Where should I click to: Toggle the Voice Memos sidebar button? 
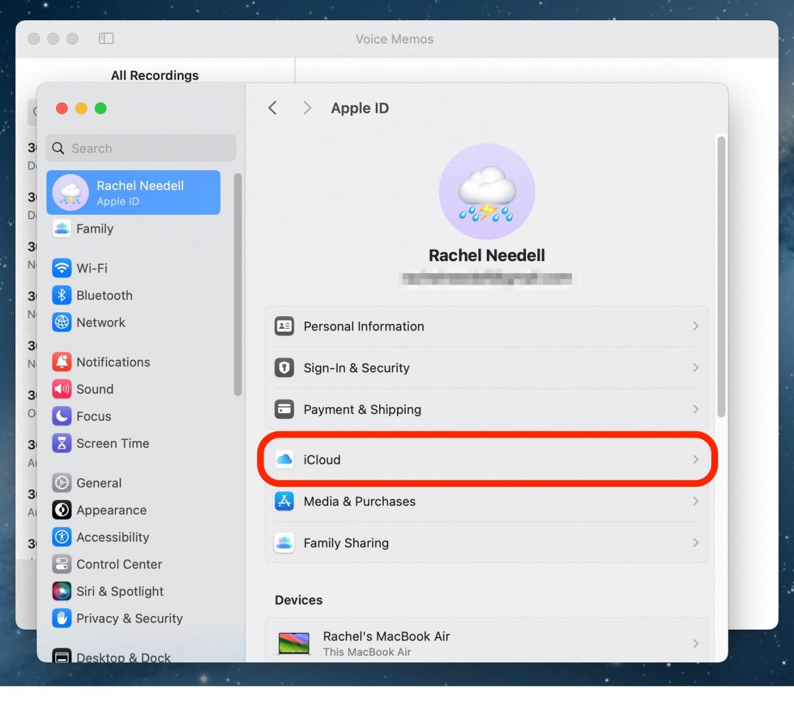106,38
